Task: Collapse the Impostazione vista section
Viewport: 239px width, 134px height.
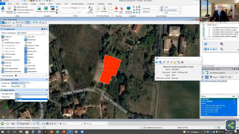Action: (47, 80)
